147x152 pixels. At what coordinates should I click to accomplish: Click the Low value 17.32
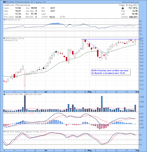click(18, 14)
